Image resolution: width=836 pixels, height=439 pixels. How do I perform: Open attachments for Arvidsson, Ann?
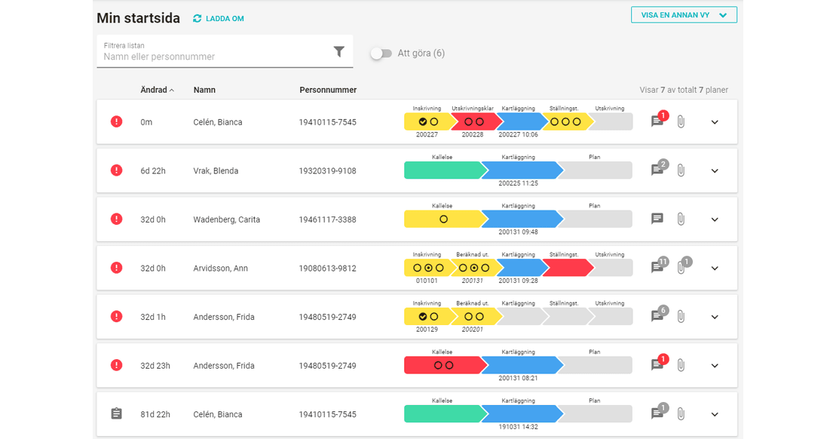coord(681,268)
